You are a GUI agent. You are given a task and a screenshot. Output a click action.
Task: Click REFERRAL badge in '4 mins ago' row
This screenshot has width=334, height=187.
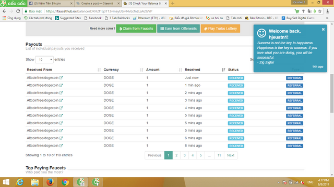pyautogui.click(x=294, y=108)
